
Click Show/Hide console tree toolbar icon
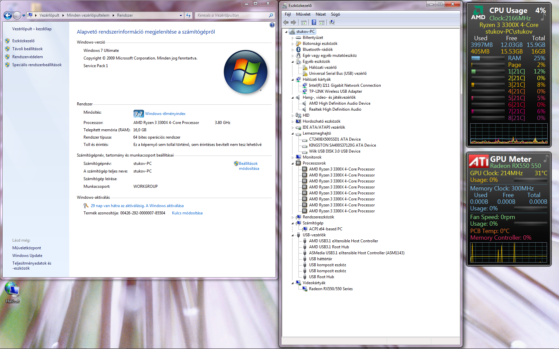pos(304,22)
